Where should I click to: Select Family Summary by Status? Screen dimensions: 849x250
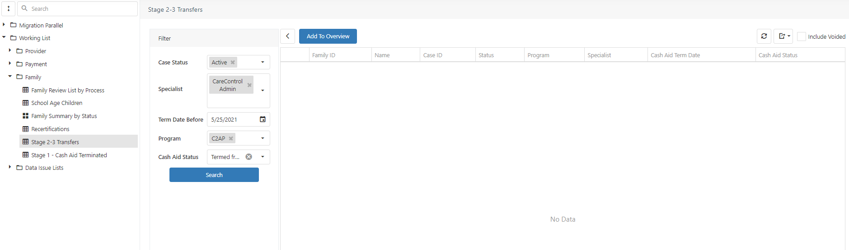click(x=64, y=116)
